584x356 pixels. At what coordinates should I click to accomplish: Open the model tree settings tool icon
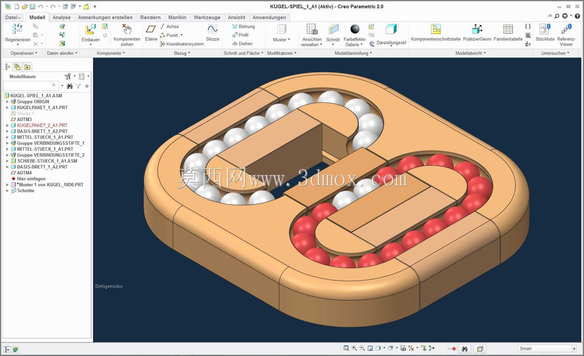[68, 76]
